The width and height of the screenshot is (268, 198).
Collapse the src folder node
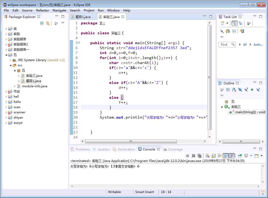[10, 65]
